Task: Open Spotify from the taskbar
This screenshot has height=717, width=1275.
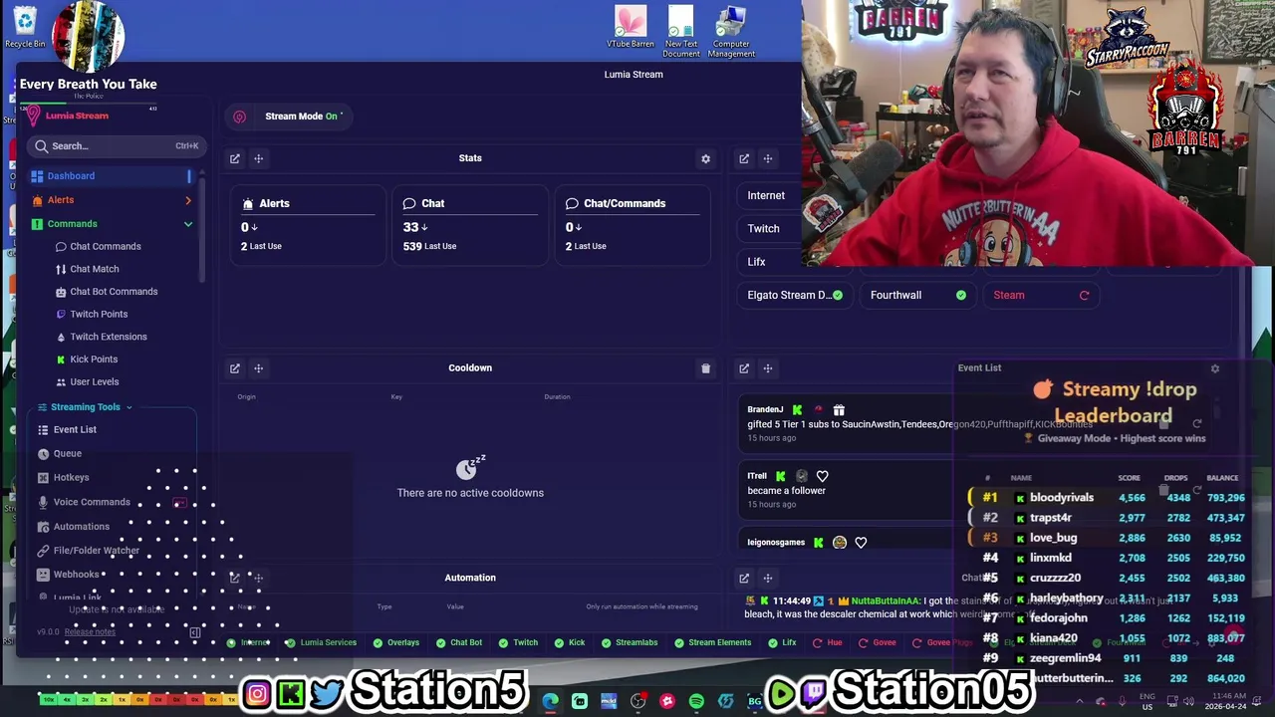Action: pos(696,701)
